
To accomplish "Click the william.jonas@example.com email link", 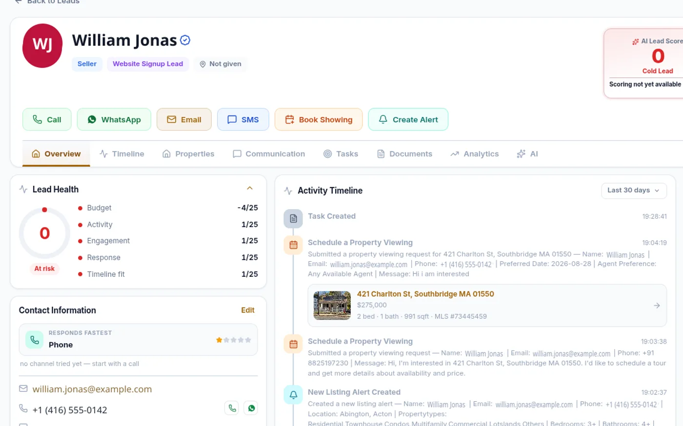I will tap(92, 389).
